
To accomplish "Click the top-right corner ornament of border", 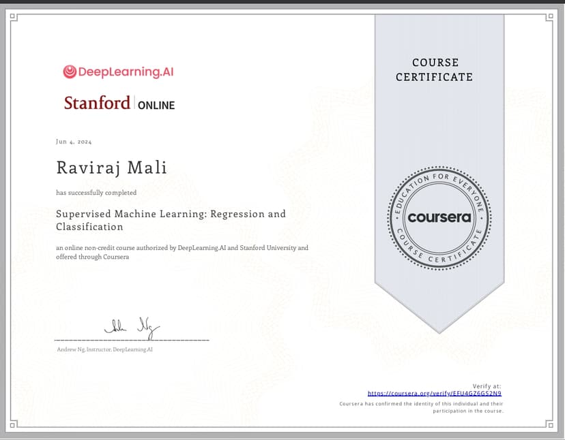I will click(549, 17).
